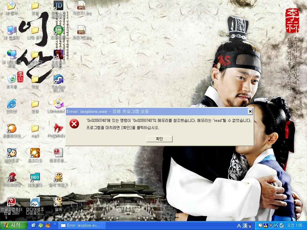Image resolution: width=307 pixels, height=230 pixels.
Task: Click the "0x02093740" memory error message line
Action: 169,121
